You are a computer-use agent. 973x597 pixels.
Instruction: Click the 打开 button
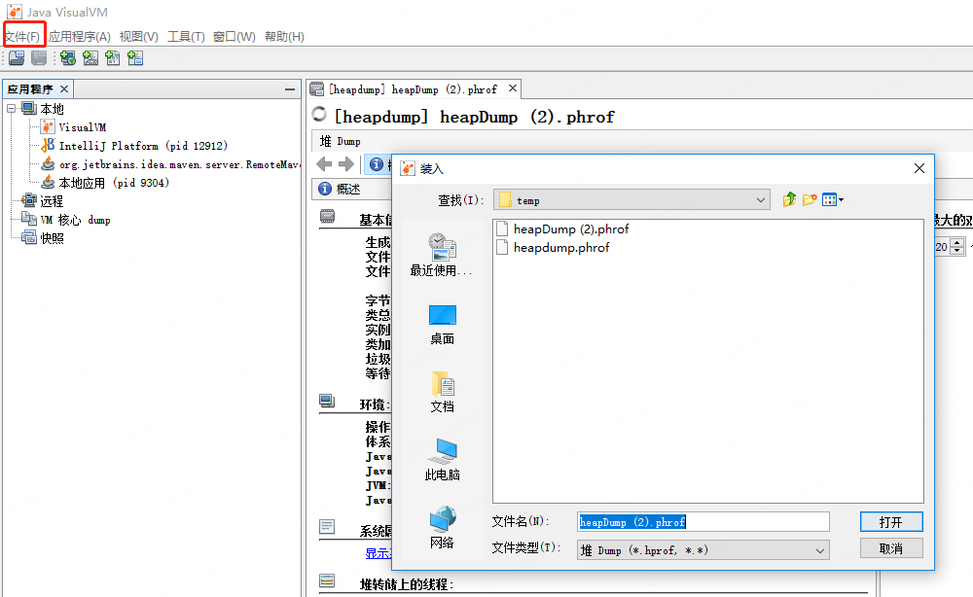(x=891, y=522)
